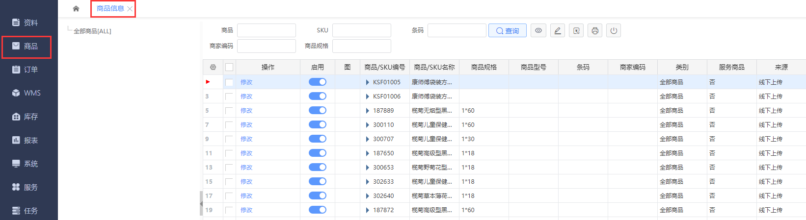The height and width of the screenshot is (220, 806).
Task: Select 全部商品[ALL] tree node
Action: [x=92, y=31]
